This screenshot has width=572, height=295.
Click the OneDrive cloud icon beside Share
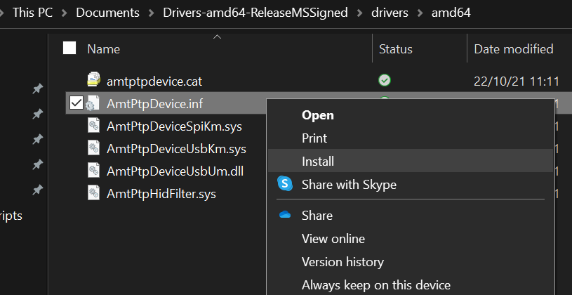pos(285,215)
